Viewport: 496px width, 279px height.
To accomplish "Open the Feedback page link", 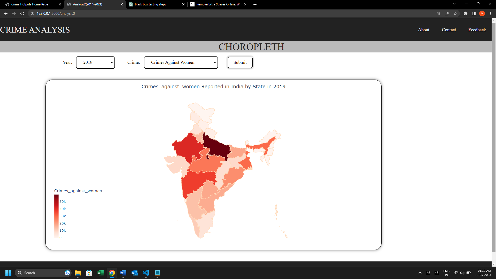I will (x=477, y=30).
